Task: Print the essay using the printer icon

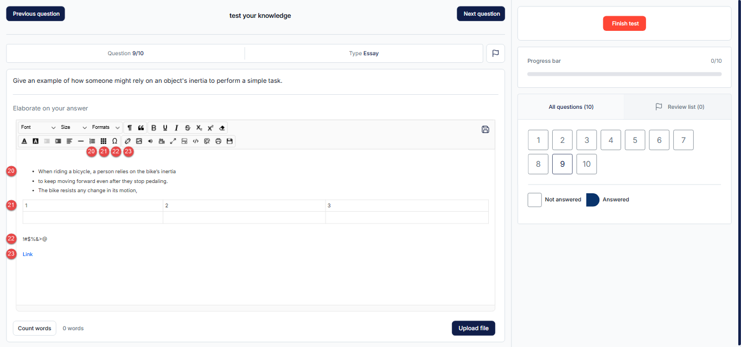Action: click(218, 141)
